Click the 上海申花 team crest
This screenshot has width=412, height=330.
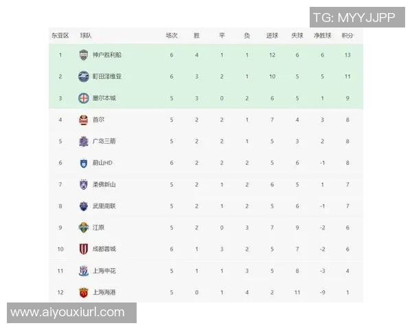(83, 270)
